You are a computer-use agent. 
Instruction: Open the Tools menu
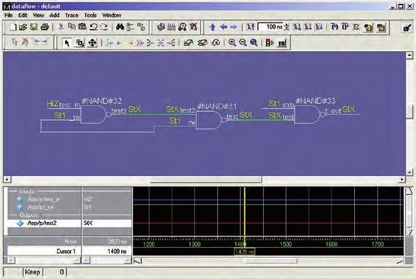(90, 15)
